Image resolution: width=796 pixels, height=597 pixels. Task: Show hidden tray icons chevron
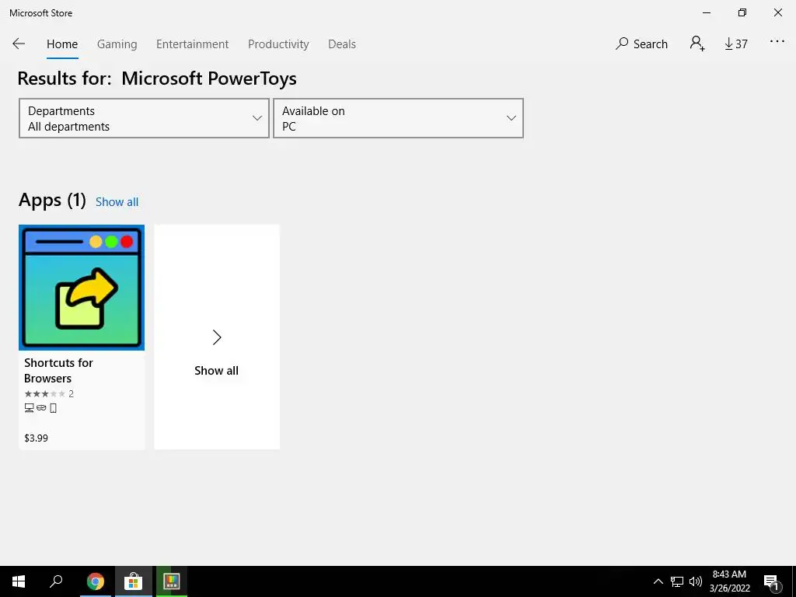click(658, 581)
